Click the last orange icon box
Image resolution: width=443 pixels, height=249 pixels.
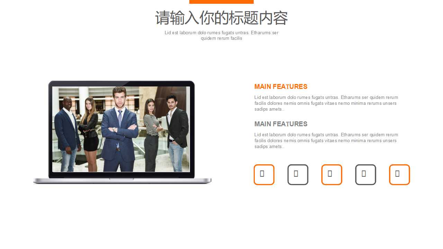(399, 175)
